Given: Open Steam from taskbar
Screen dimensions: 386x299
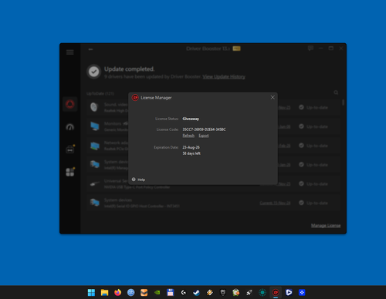Looking at the screenshot, I should [197, 292].
